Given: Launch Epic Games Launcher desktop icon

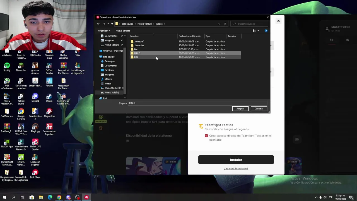Looking at the screenshot, I should (21, 84).
